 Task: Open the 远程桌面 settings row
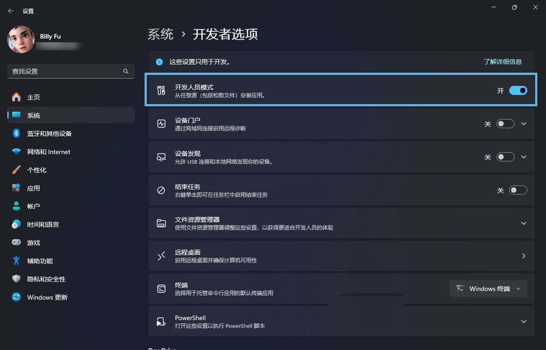(341, 256)
